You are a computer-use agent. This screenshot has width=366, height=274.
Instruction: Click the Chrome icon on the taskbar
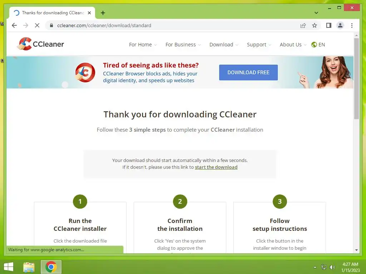tap(51, 267)
